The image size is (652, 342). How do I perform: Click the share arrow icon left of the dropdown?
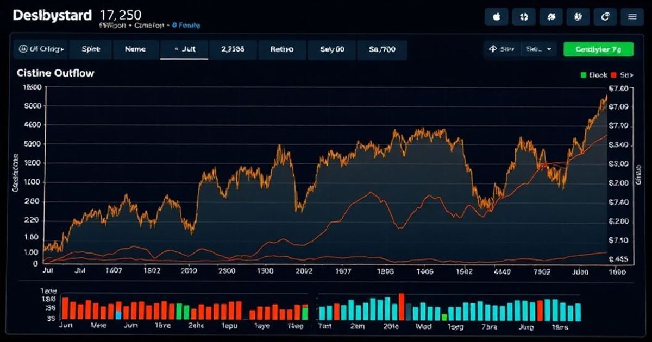[x=493, y=49]
